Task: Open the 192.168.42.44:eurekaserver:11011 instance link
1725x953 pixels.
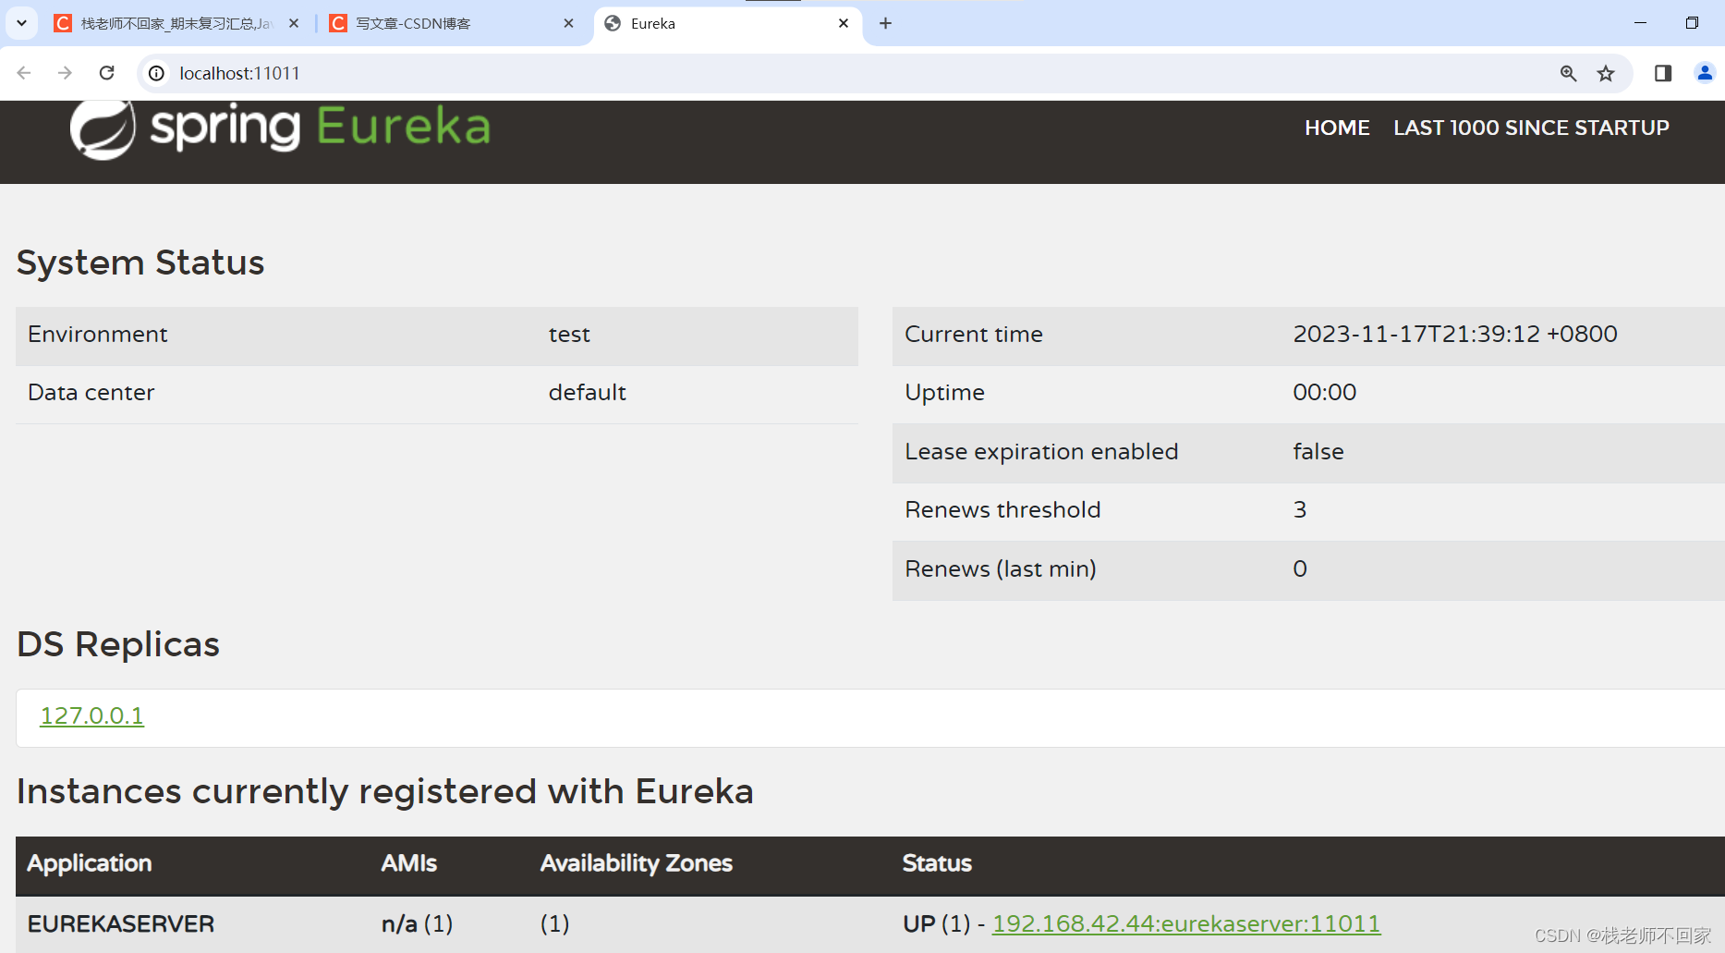Action: pos(1186,923)
